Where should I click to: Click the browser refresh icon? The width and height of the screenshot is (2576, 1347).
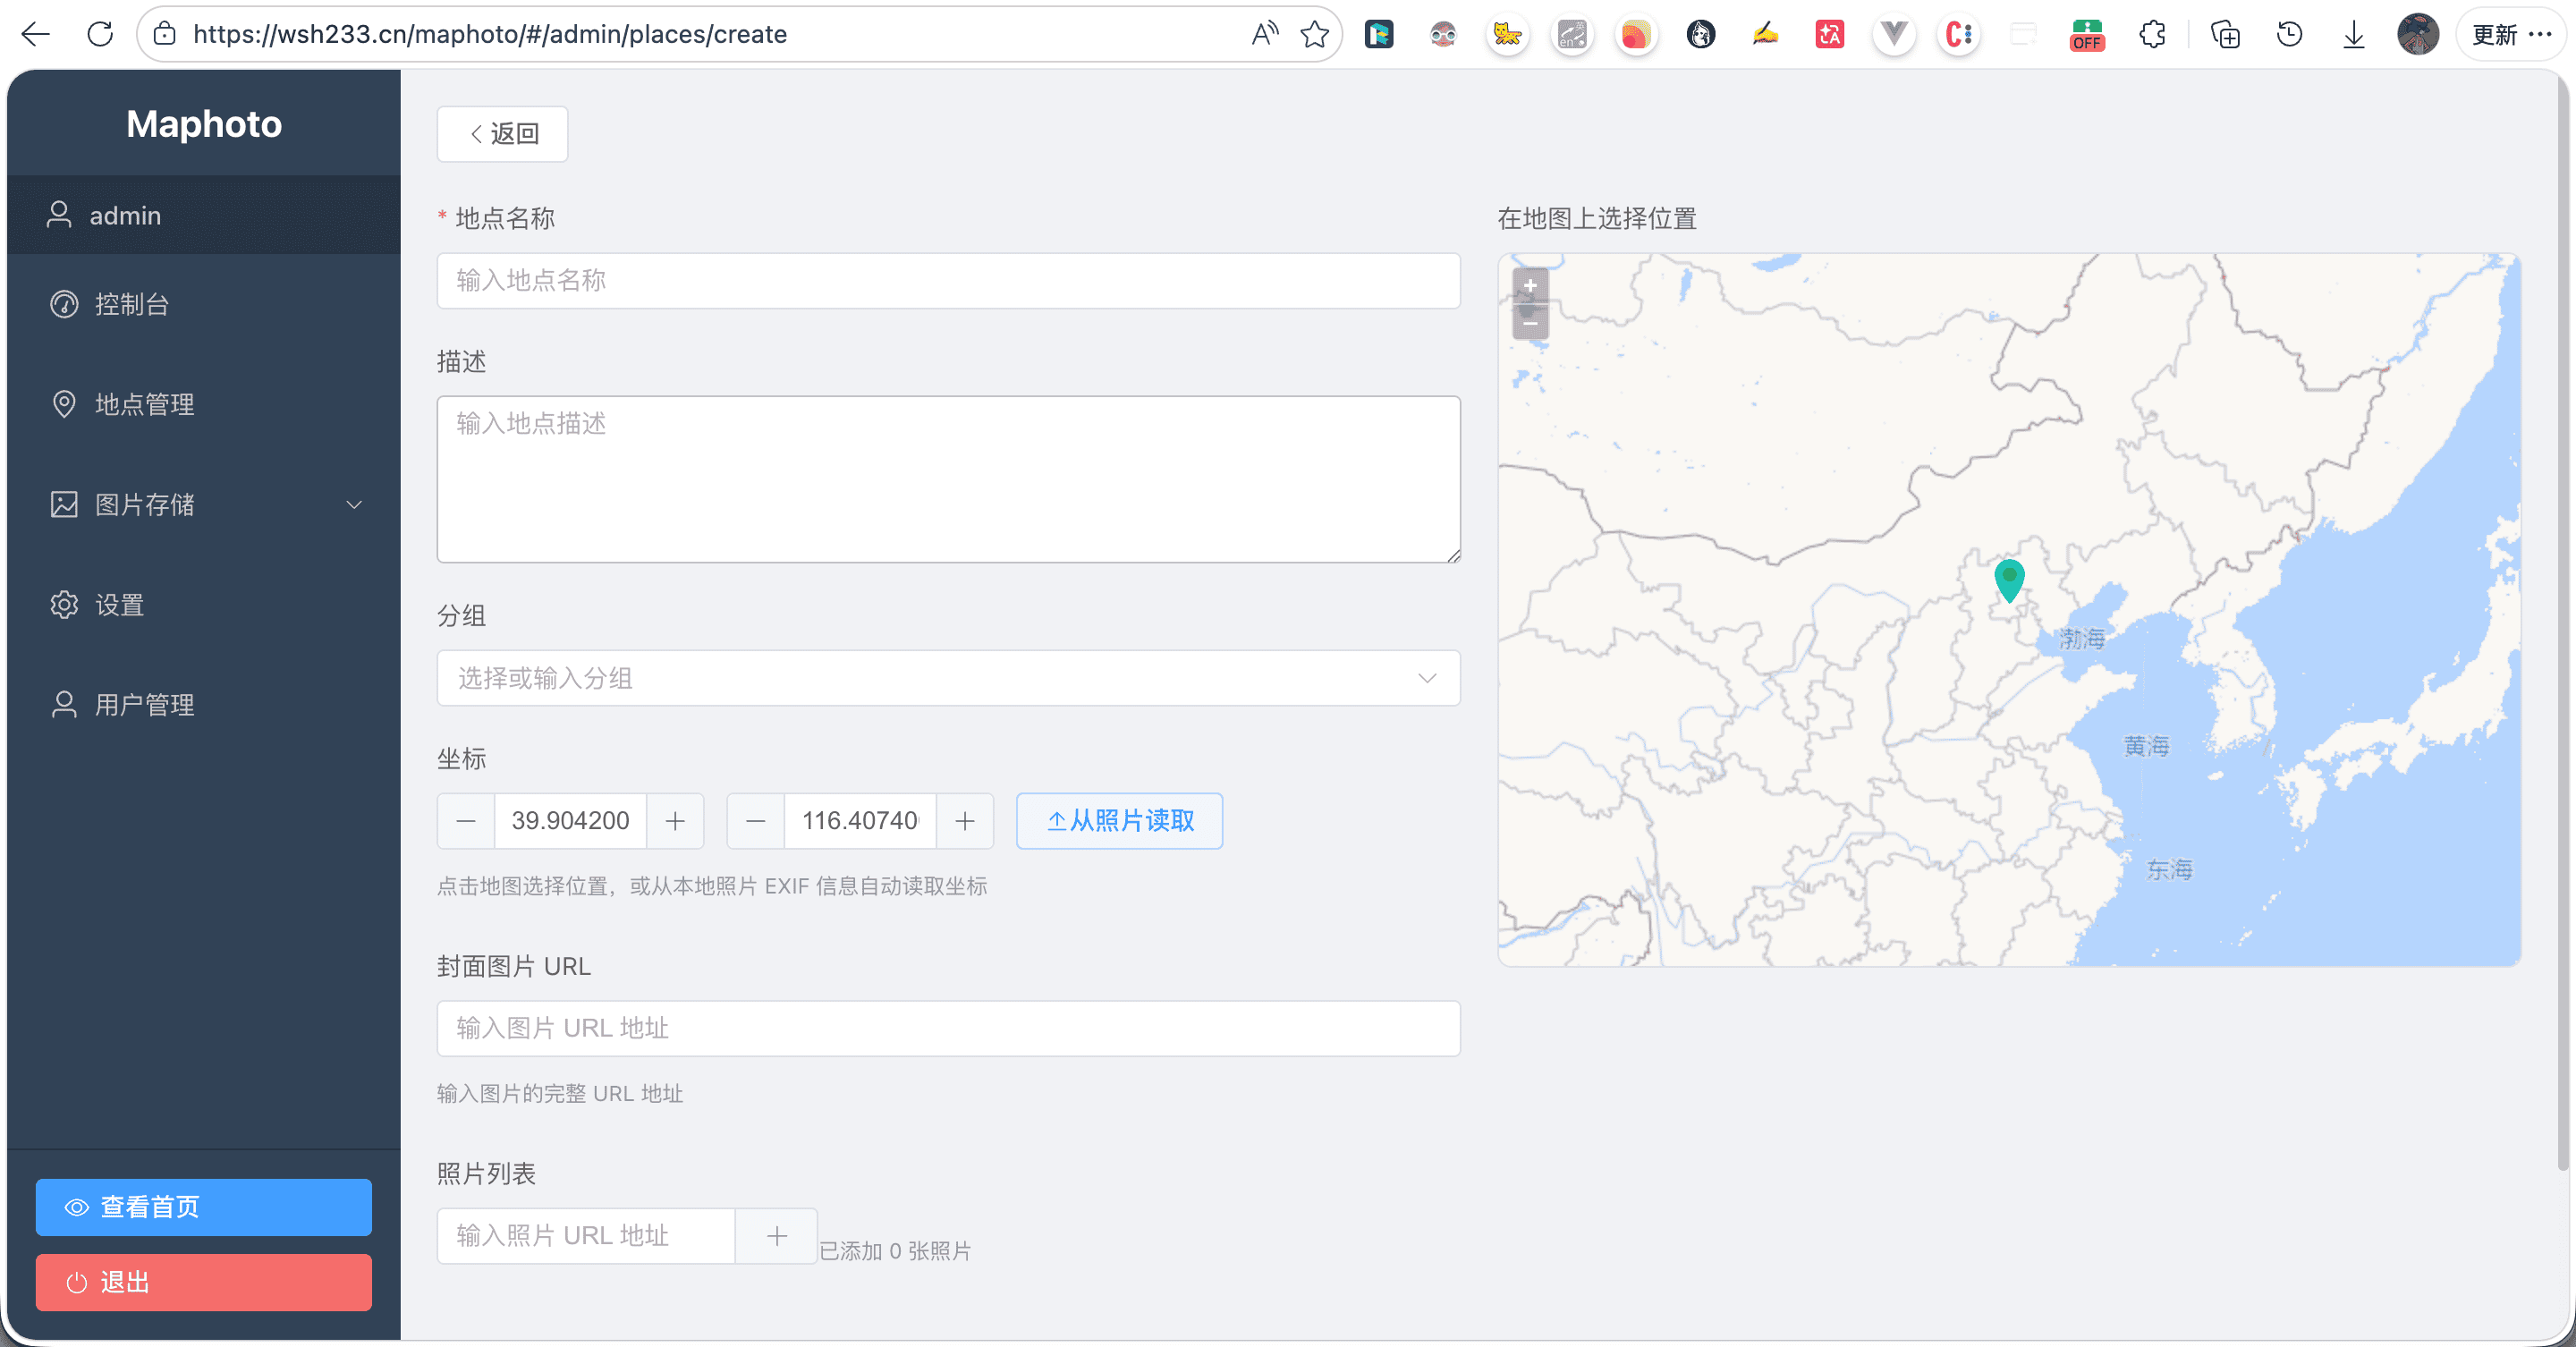(100, 34)
